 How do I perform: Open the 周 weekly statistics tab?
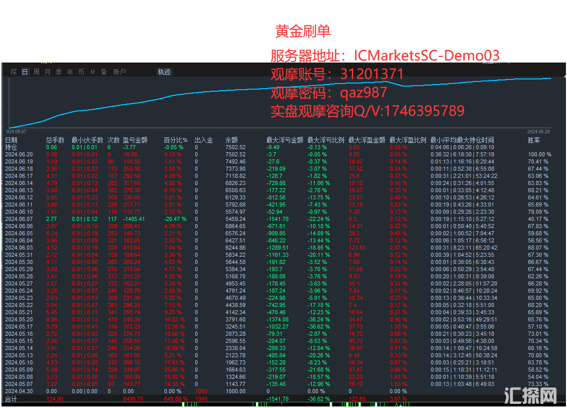coord(36,72)
